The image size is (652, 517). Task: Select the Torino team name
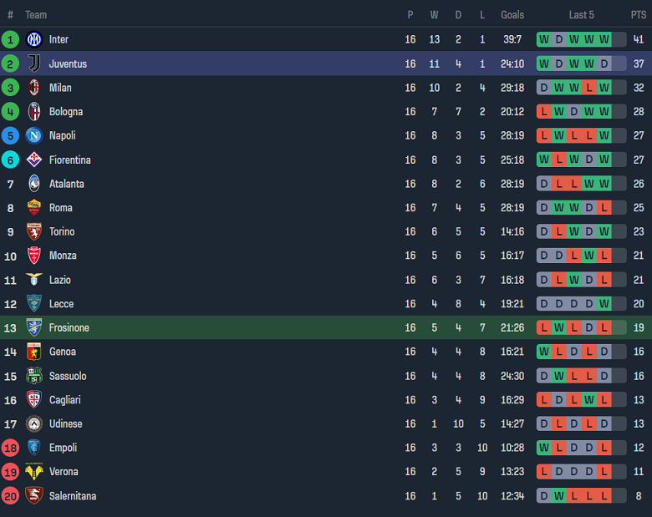62,231
